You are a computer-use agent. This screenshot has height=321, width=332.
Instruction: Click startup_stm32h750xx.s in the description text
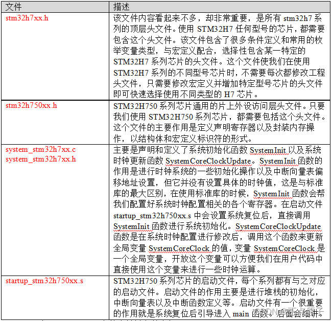152,216
